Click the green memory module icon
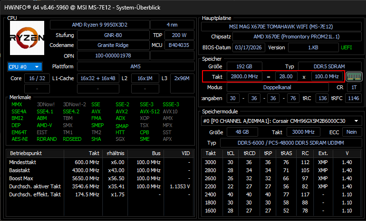Screen dimensions: 366x221 pyautogui.click(x=354, y=77)
